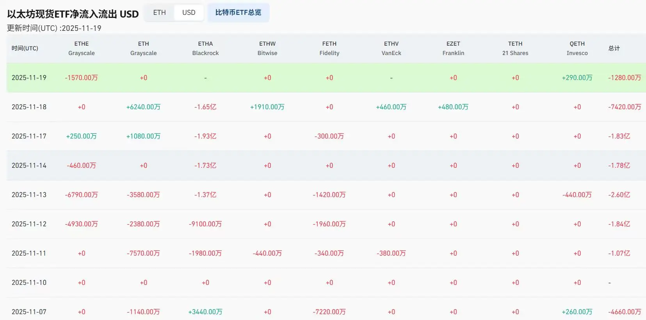Click the -1280.00万 total for 2025-11-19

pos(625,78)
